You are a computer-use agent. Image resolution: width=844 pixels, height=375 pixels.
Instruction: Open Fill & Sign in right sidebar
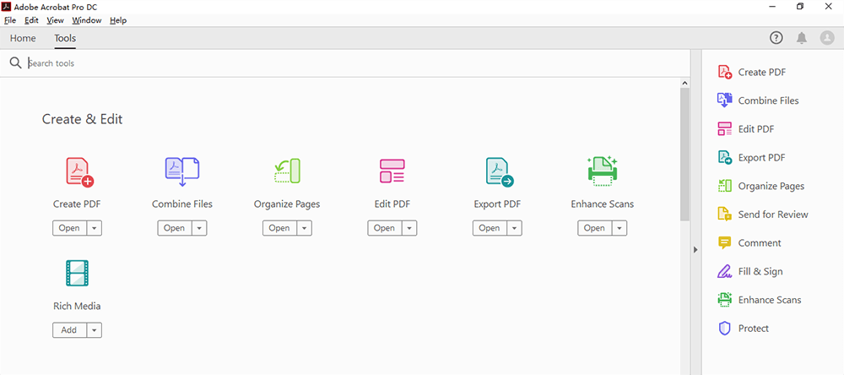(760, 272)
